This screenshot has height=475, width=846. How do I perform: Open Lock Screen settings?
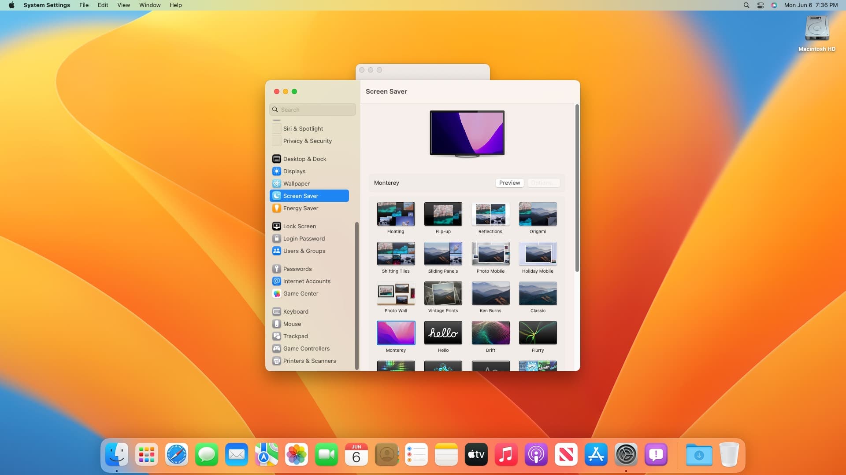(300, 226)
